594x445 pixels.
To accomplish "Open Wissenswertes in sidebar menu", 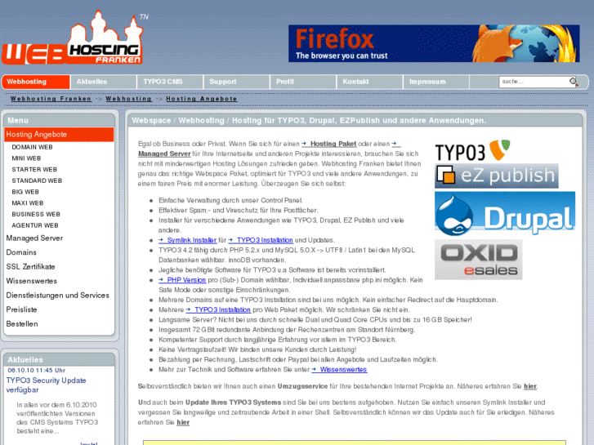I will pyautogui.click(x=31, y=281).
